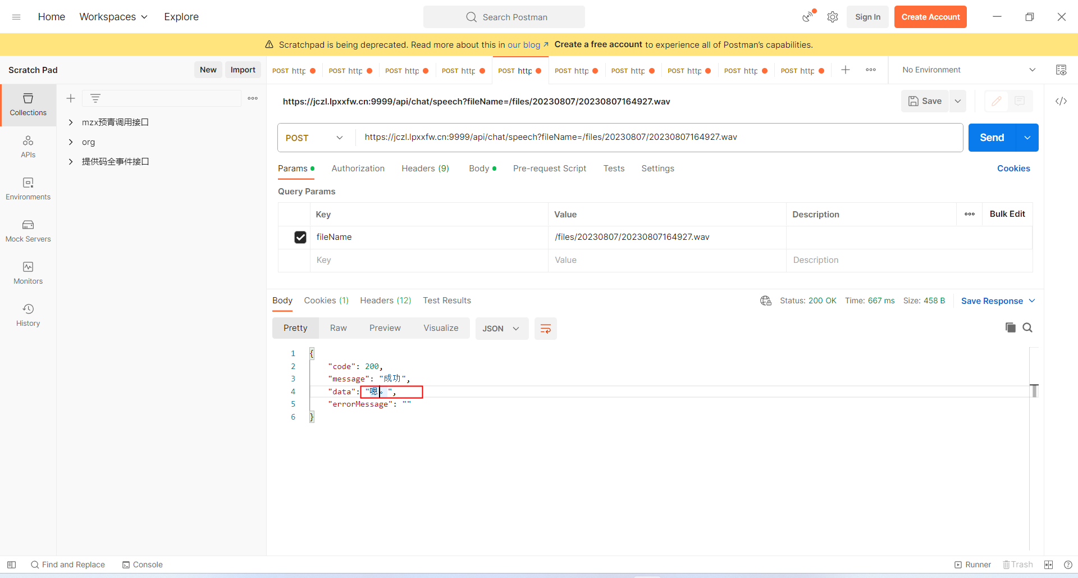
Task: Open the satellite sync status icon
Action: click(808, 16)
